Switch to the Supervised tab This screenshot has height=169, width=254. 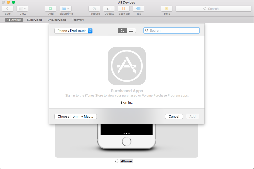[34, 20]
